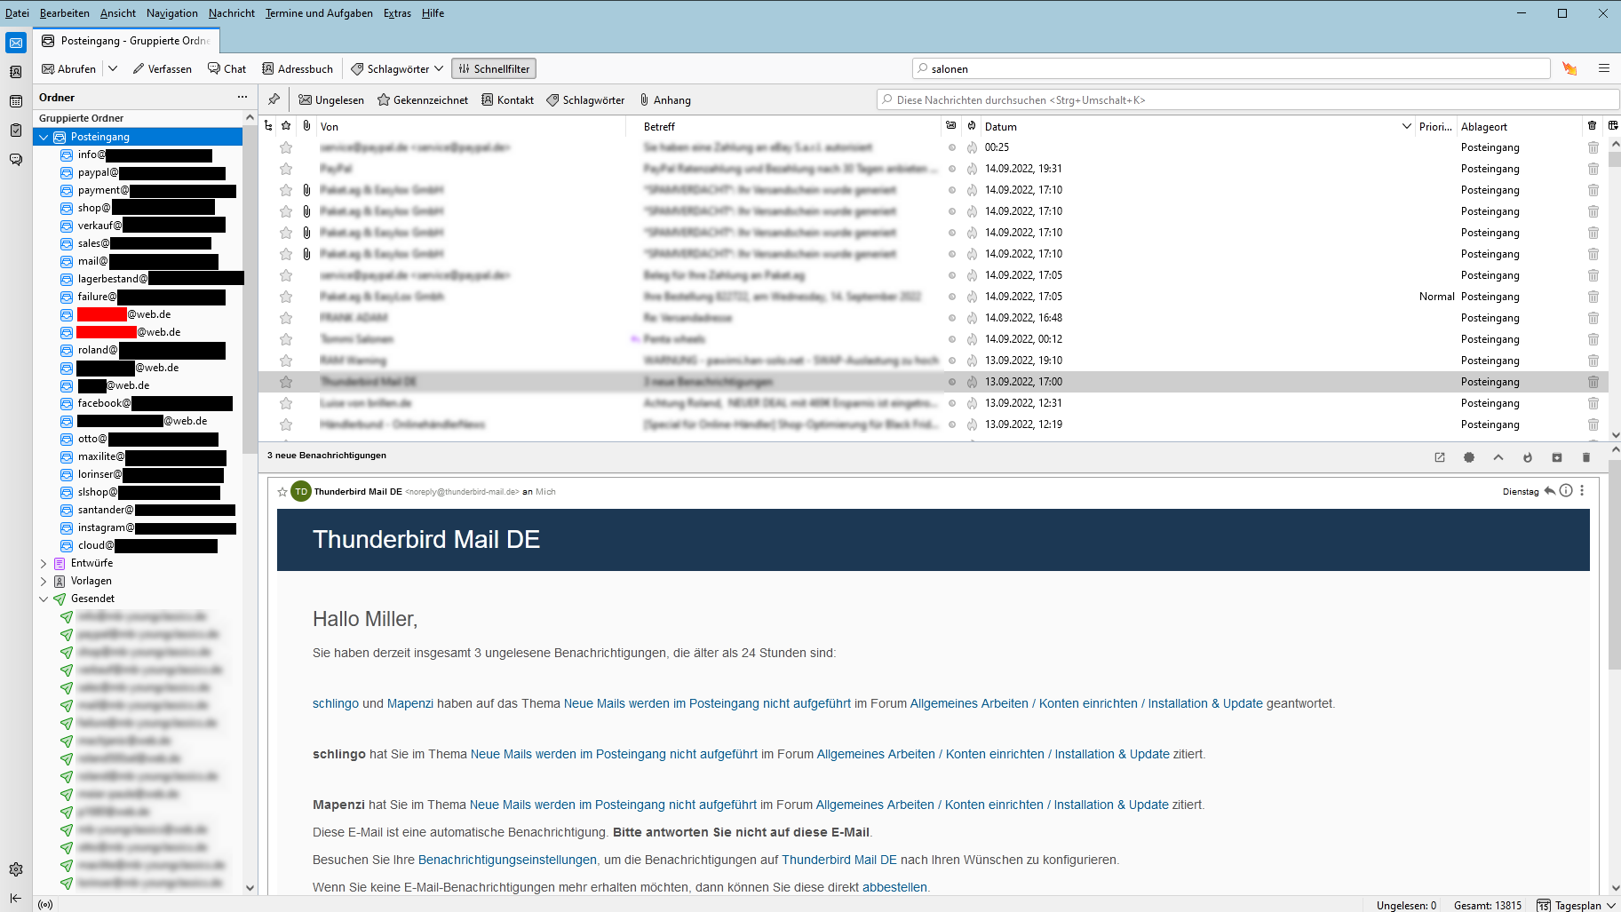The image size is (1621, 912).
Task: Open the Abrufen dropdown arrow
Action: [113, 68]
